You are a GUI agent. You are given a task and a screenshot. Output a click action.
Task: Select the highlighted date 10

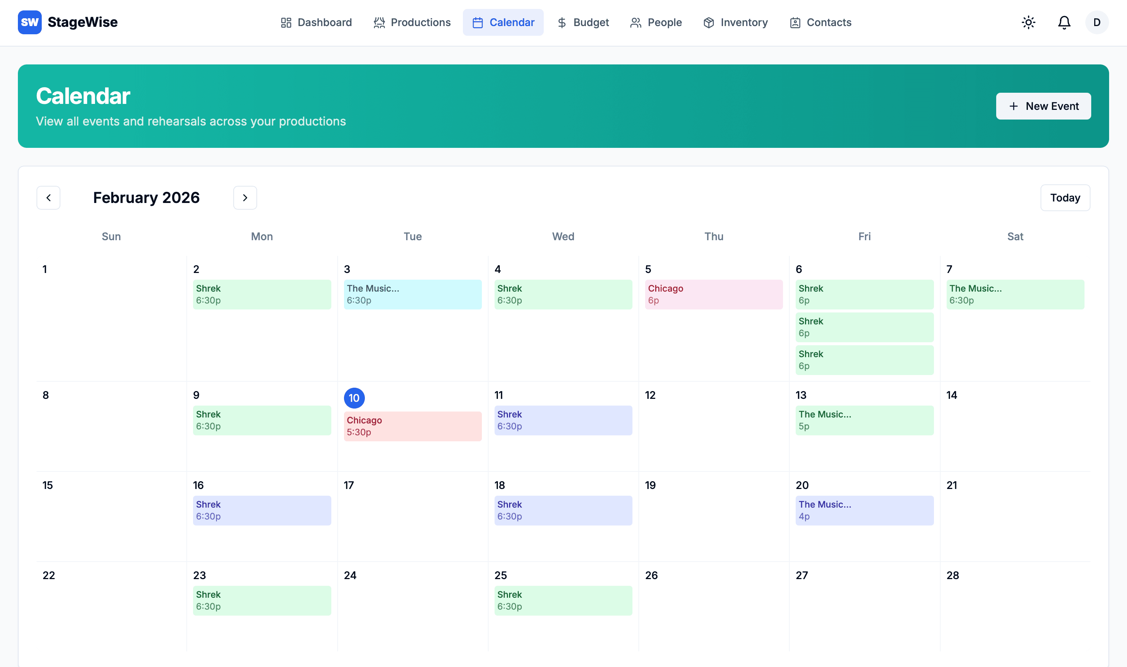tap(354, 398)
